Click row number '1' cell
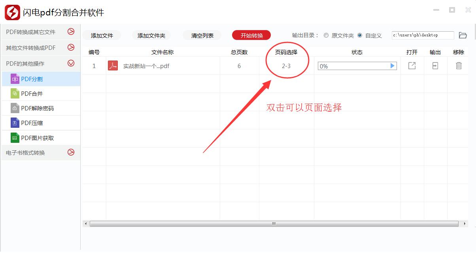 [94, 66]
